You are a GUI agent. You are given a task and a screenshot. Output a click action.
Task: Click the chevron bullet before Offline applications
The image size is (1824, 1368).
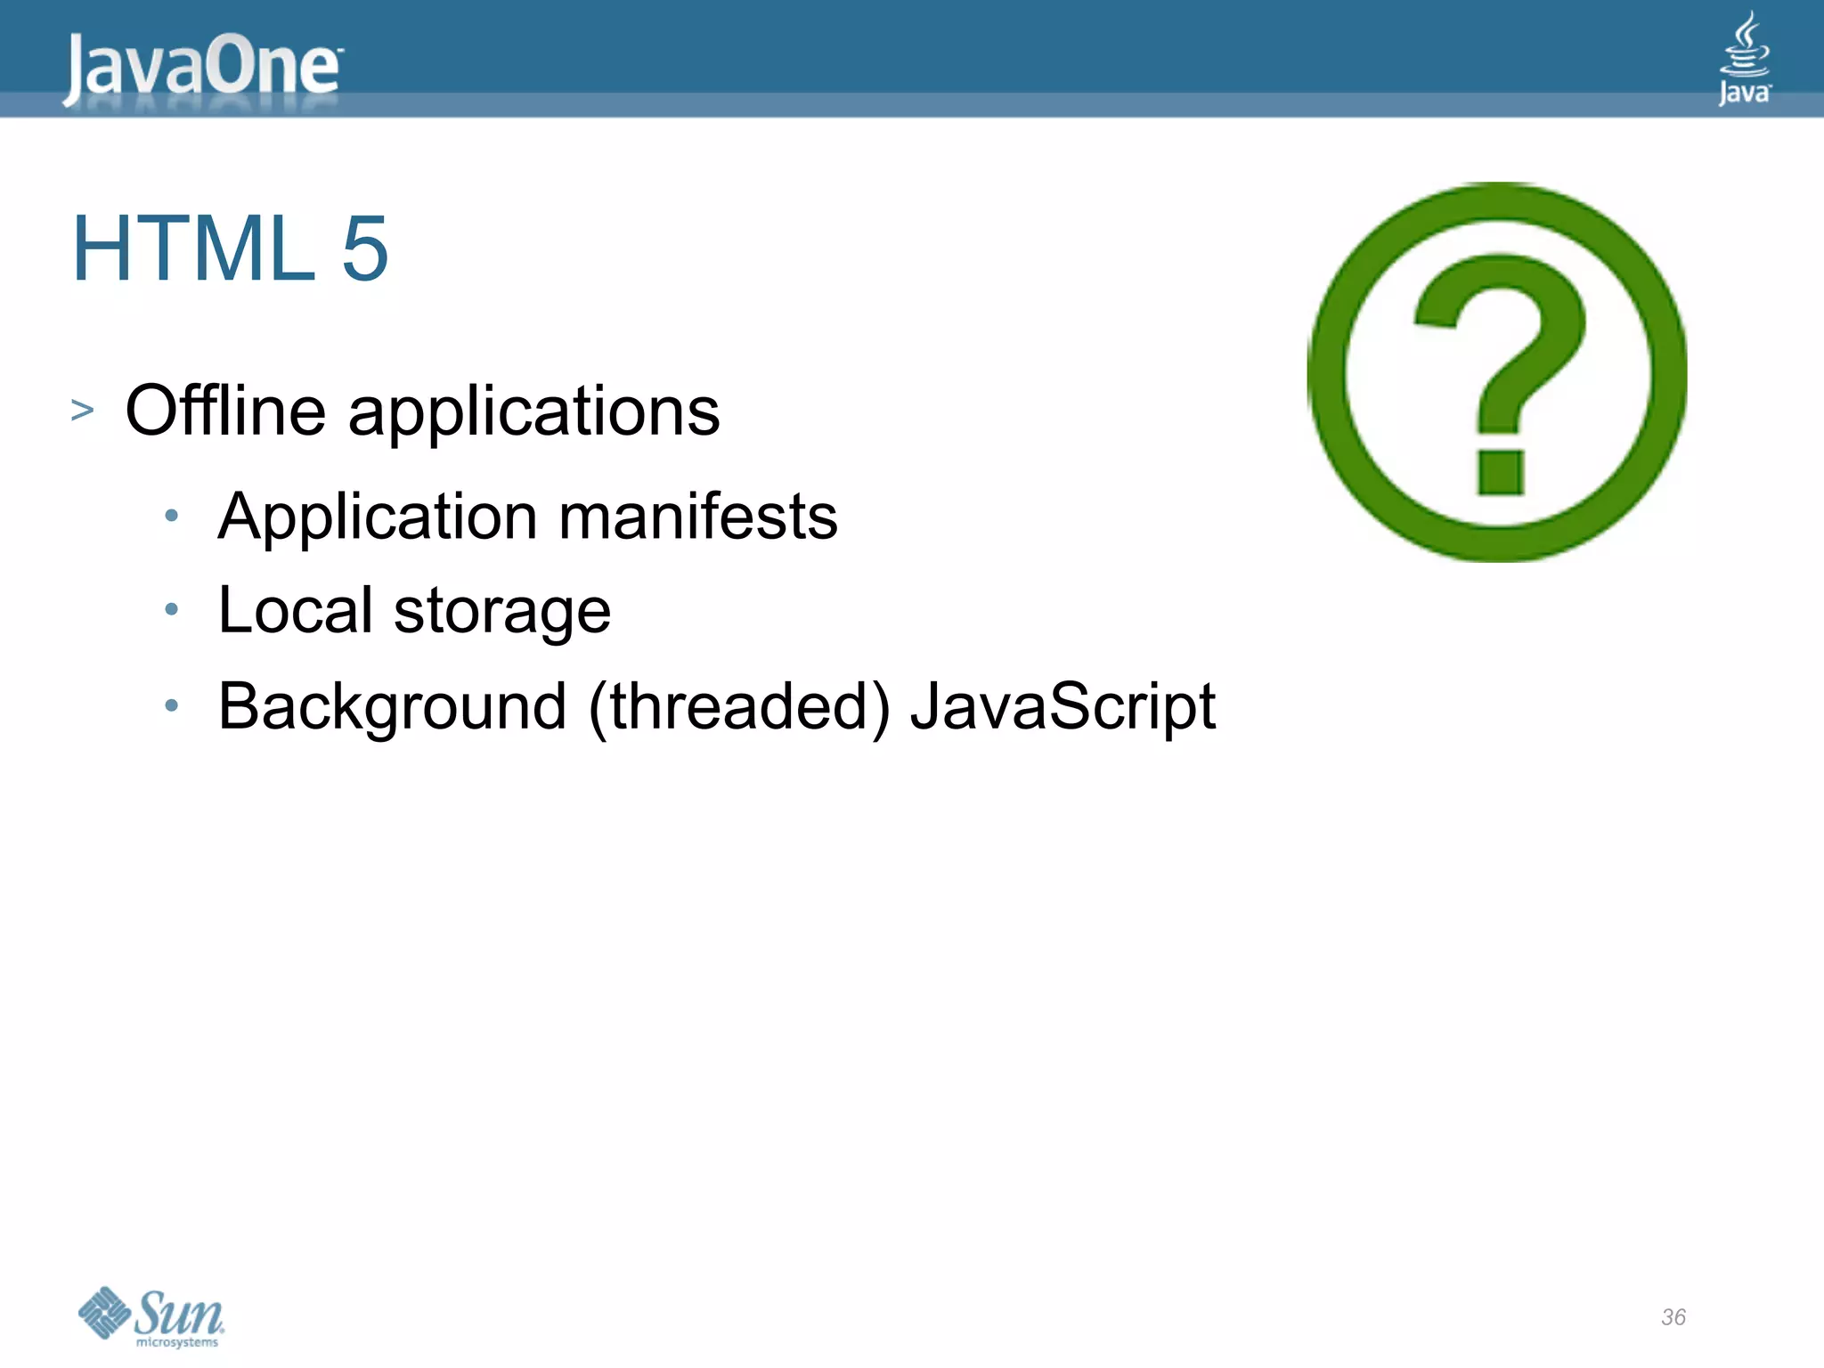[x=83, y=411]
